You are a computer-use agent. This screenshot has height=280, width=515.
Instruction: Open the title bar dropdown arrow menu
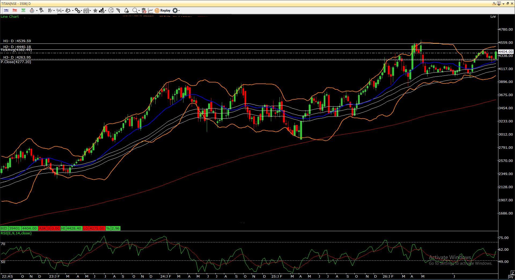pyautogui.click(x=503, y=3)
